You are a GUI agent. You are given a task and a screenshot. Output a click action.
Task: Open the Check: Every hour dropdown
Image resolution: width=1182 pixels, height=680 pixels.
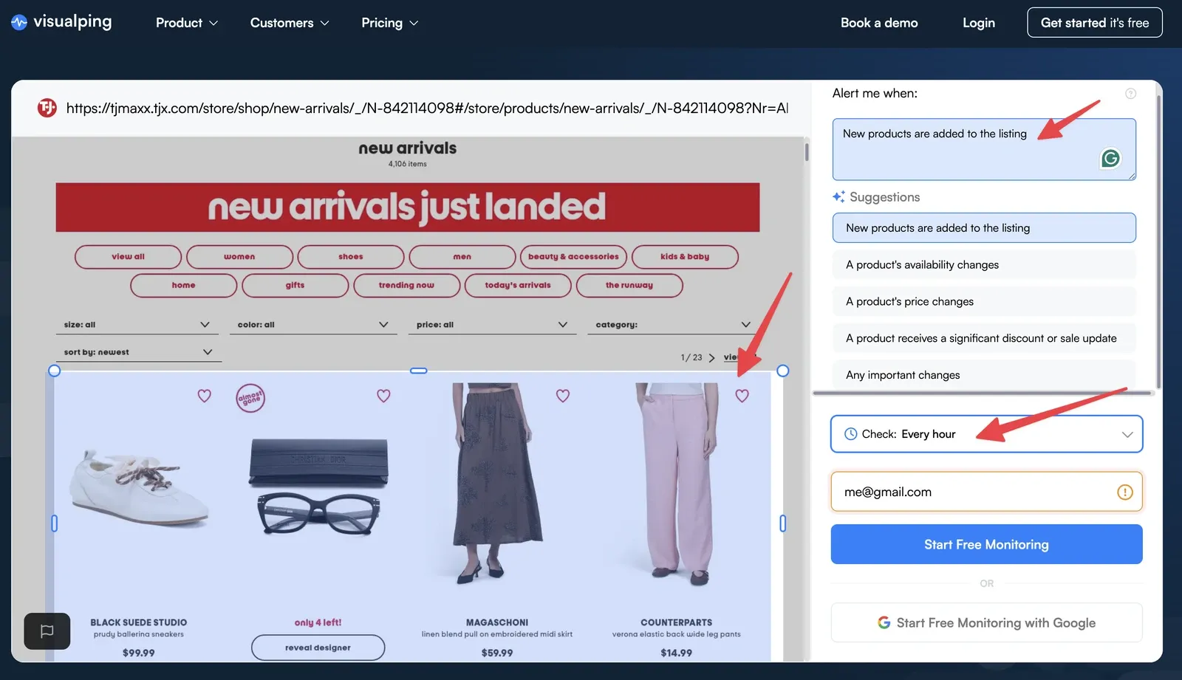point(986,434)
